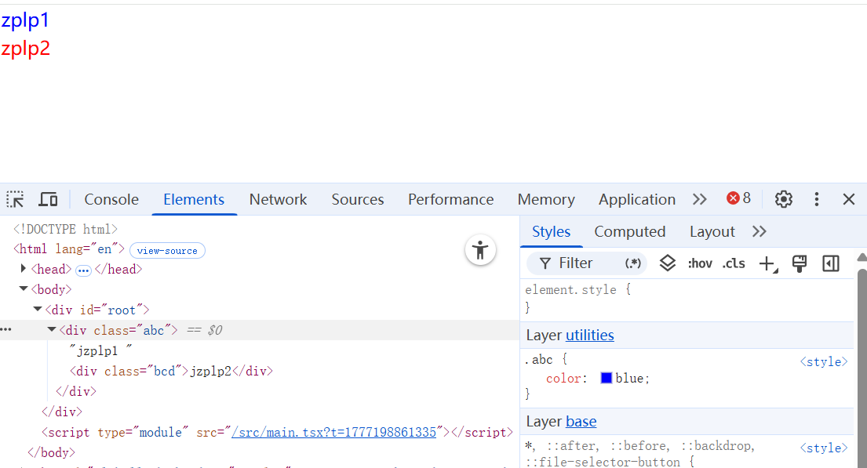Screen dimensions: 867x468
Task: Switch to the Console tab
Action: click(111, 199)
